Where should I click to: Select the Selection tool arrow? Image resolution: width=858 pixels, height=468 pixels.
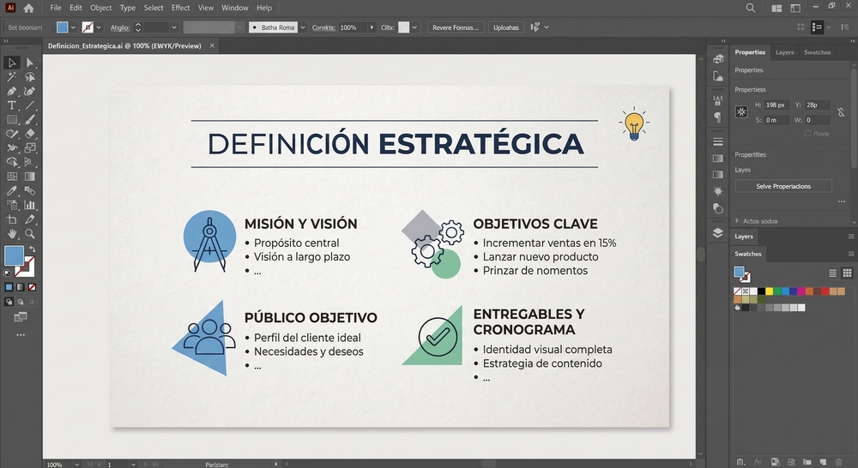tap(11, 63)
